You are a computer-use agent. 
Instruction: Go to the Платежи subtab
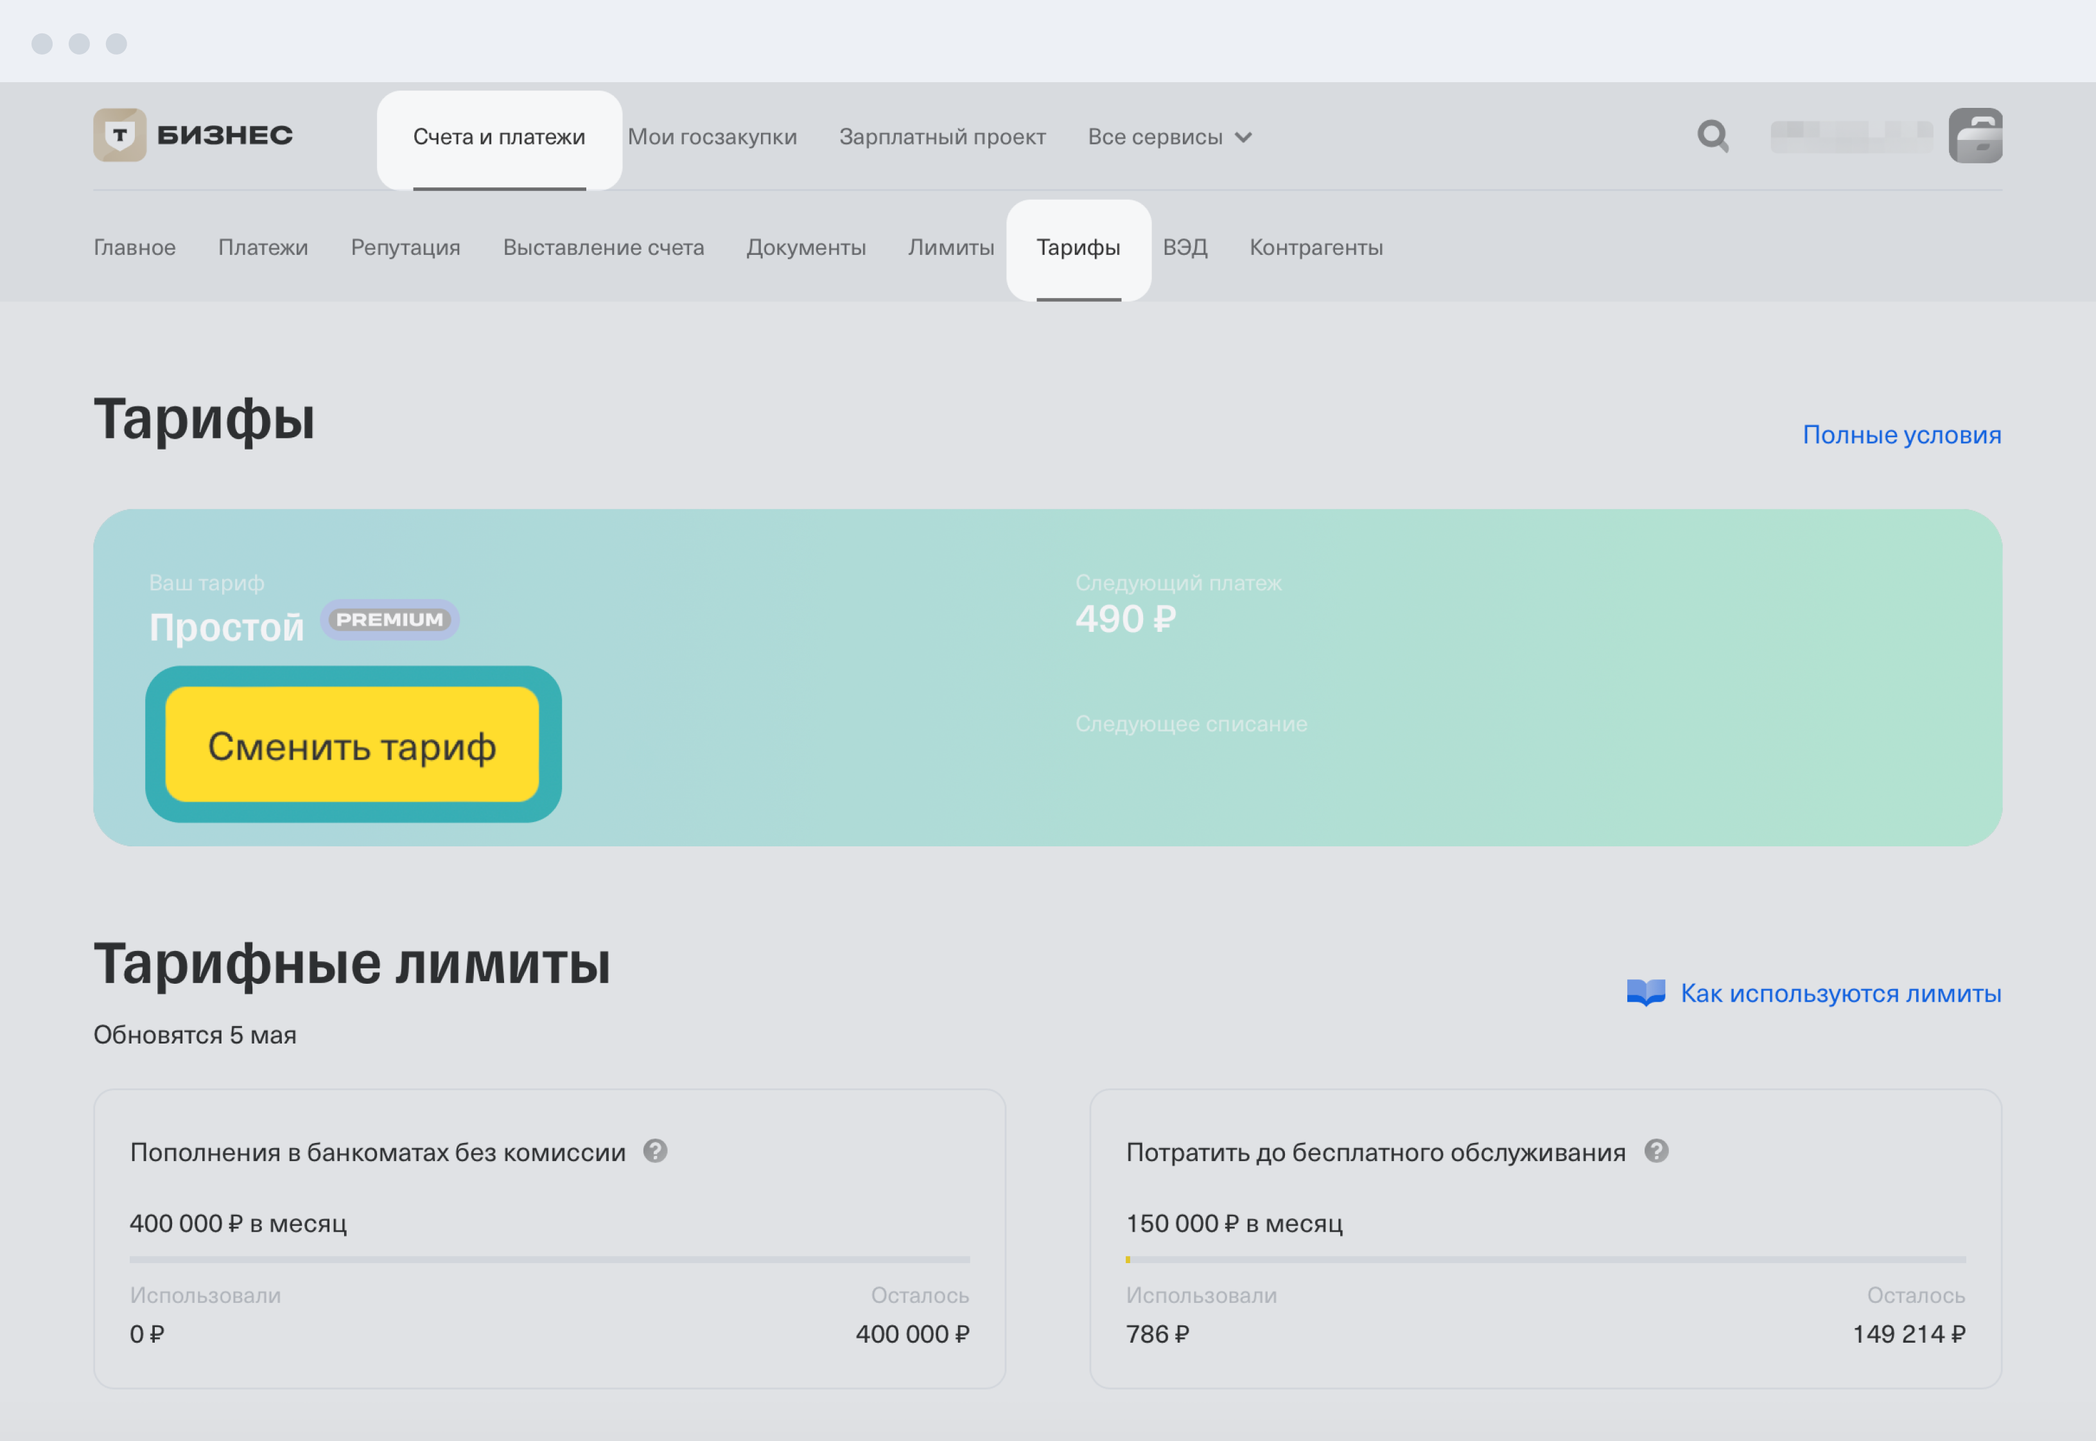pyautogui.click(x=263, y=247)
